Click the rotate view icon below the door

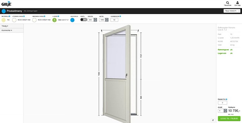click(x=213, y=120)
